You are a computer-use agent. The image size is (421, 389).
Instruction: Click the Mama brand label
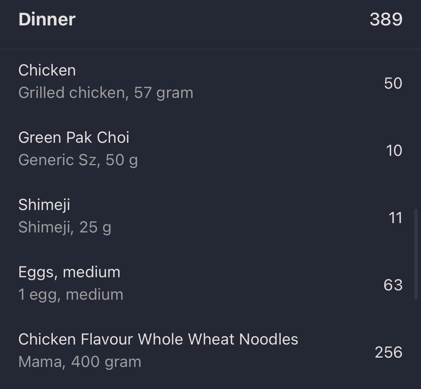[x=40, y=362]
